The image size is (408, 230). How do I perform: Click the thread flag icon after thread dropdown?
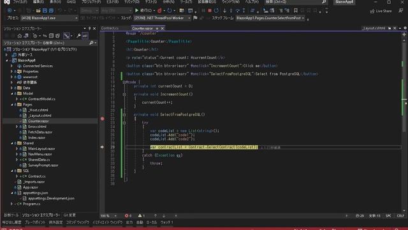point(195,18)
